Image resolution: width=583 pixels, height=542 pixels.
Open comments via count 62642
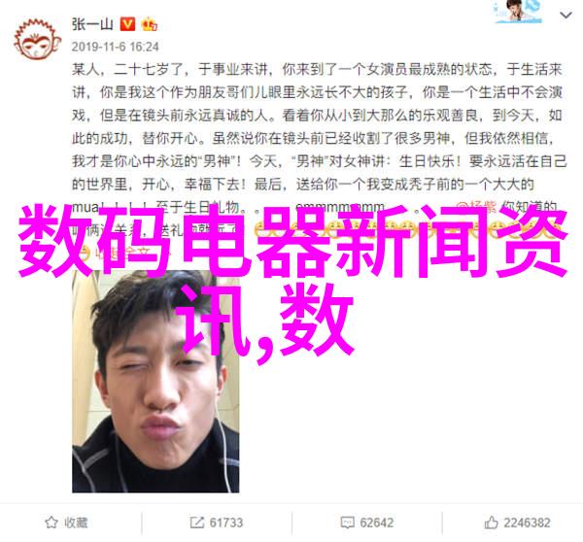coord(376,523)
